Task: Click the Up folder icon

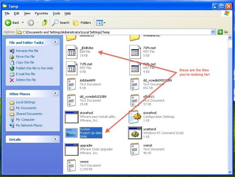Action: point(44,22)
